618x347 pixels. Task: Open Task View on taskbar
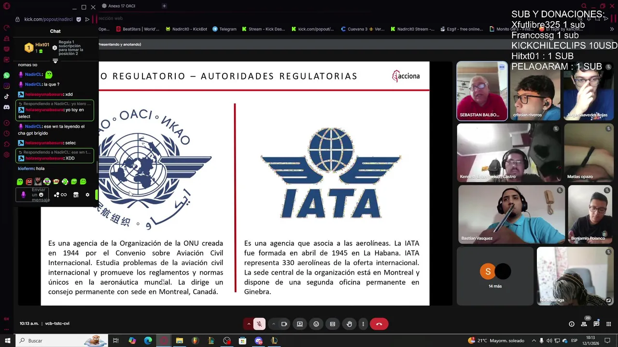(116, 341)
